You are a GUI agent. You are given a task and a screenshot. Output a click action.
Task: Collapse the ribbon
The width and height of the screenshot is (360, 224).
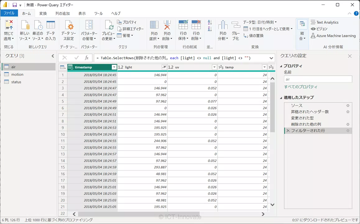[x=349, y=13]
